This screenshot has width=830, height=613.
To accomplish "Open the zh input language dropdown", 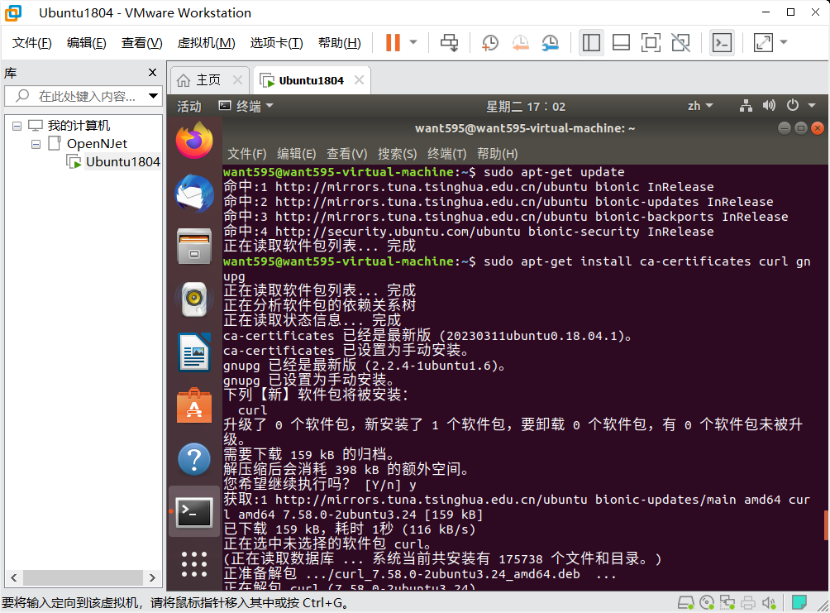I will pyautogui.click(x=699, y=106).
